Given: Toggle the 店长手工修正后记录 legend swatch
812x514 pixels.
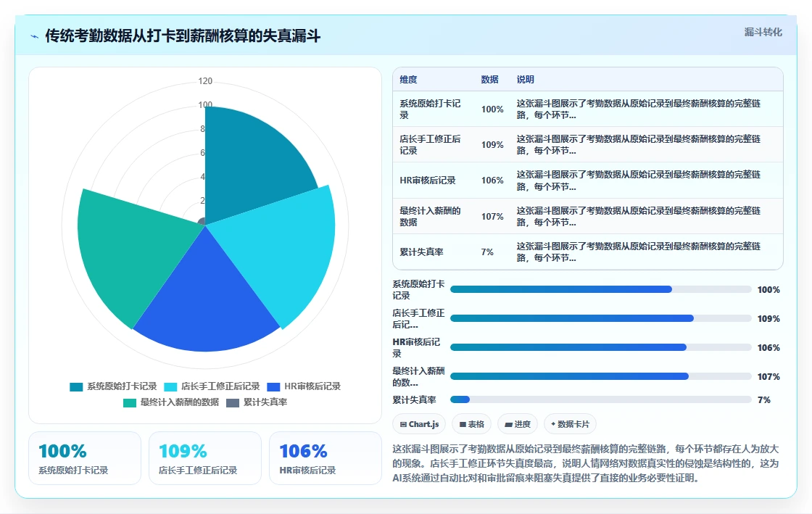Looking at the screenshot, I should 170,387.
